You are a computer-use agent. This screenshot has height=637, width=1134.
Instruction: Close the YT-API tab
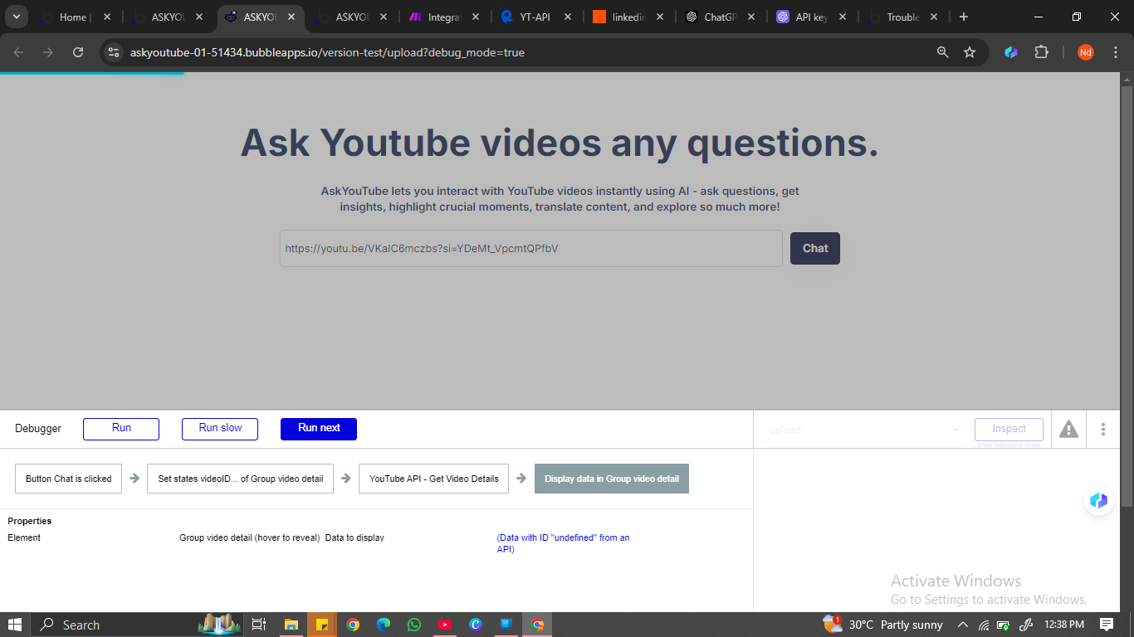click(x=567, y=17)
